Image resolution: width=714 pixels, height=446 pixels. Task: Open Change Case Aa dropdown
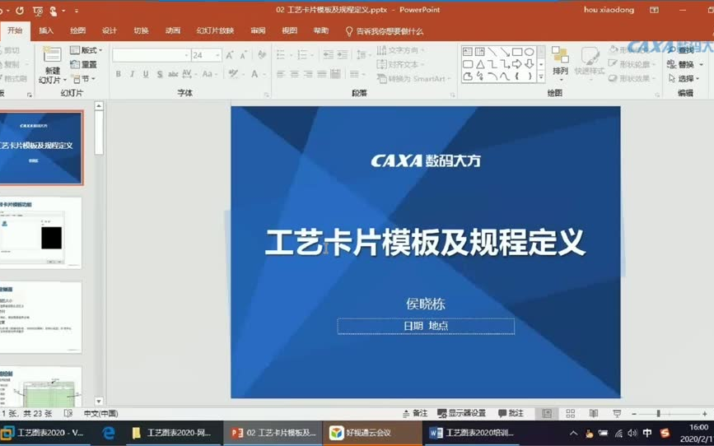(209, 74)
